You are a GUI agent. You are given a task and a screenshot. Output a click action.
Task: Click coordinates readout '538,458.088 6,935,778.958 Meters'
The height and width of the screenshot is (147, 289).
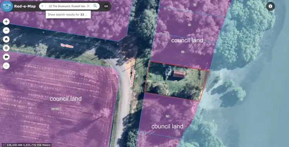pos(29,145)
